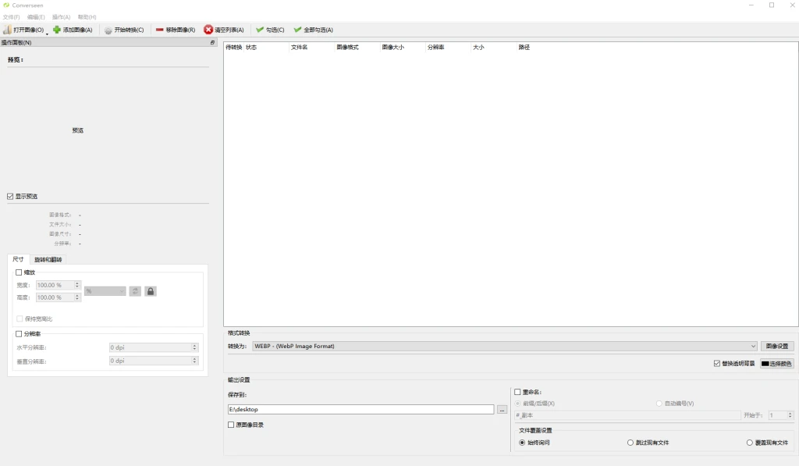Open the 文件(F) menu
Screen dimensions: 799x466
tap(11, 17)
